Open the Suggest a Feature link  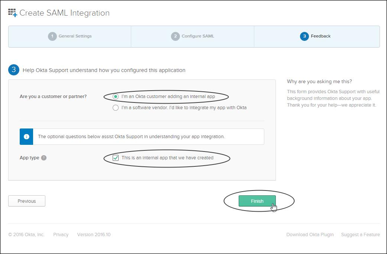click(360, 235)
